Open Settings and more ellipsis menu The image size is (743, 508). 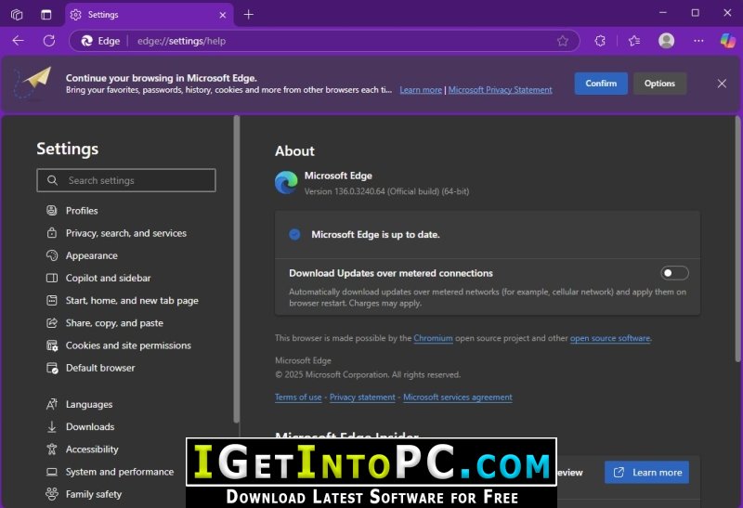[x=698, y=41]
